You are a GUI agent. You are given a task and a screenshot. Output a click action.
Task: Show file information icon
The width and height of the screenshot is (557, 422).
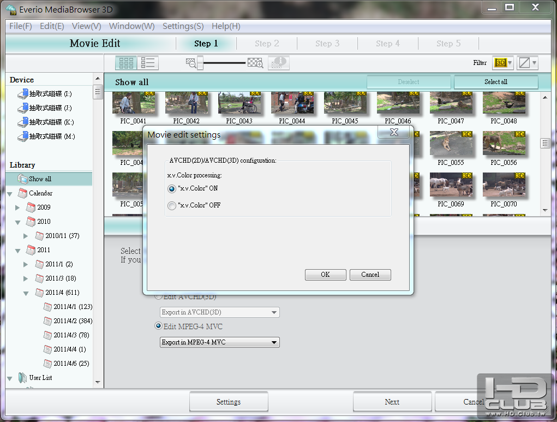(278, 63)
